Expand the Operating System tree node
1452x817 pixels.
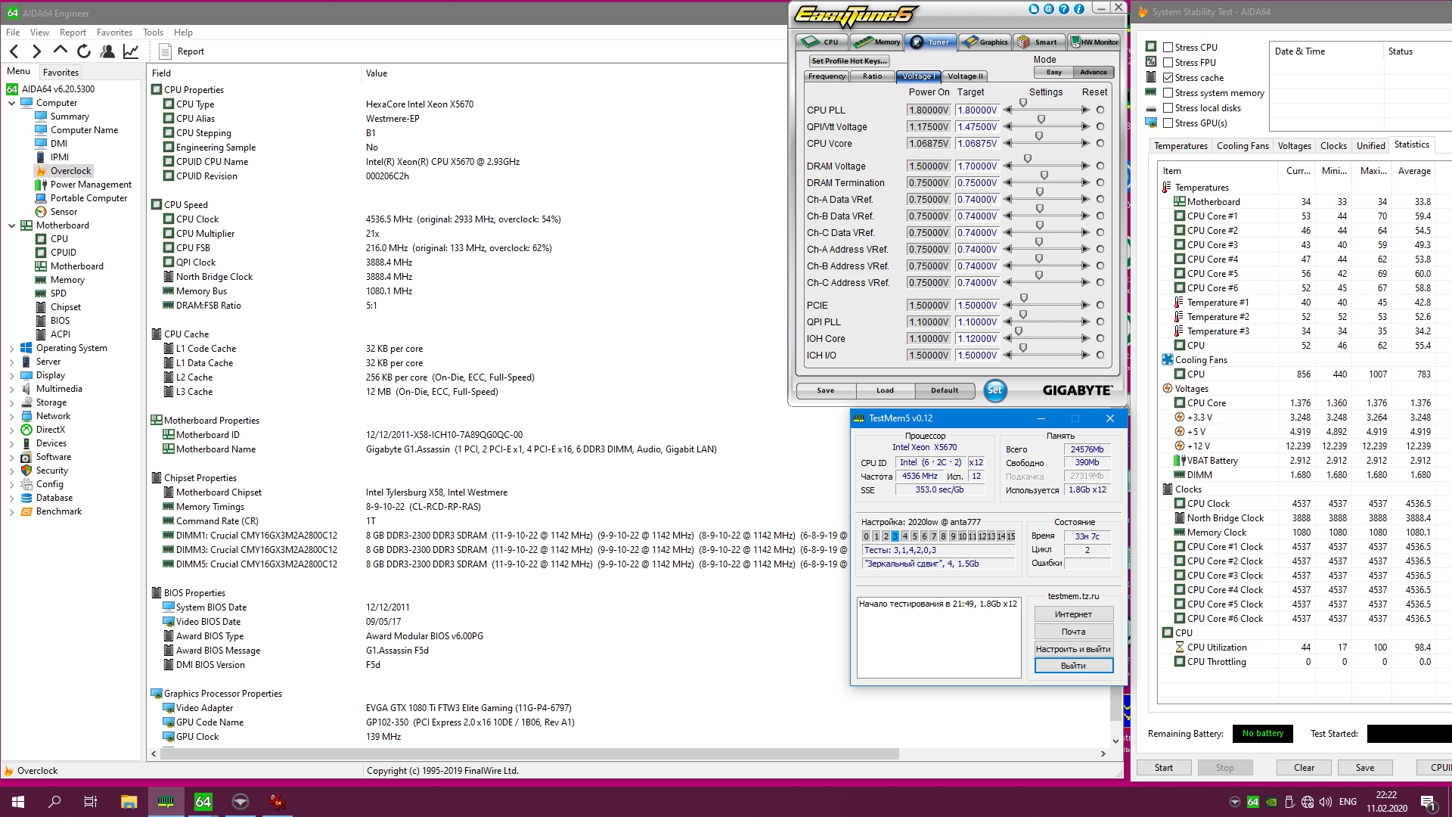[x=11, y=349]
